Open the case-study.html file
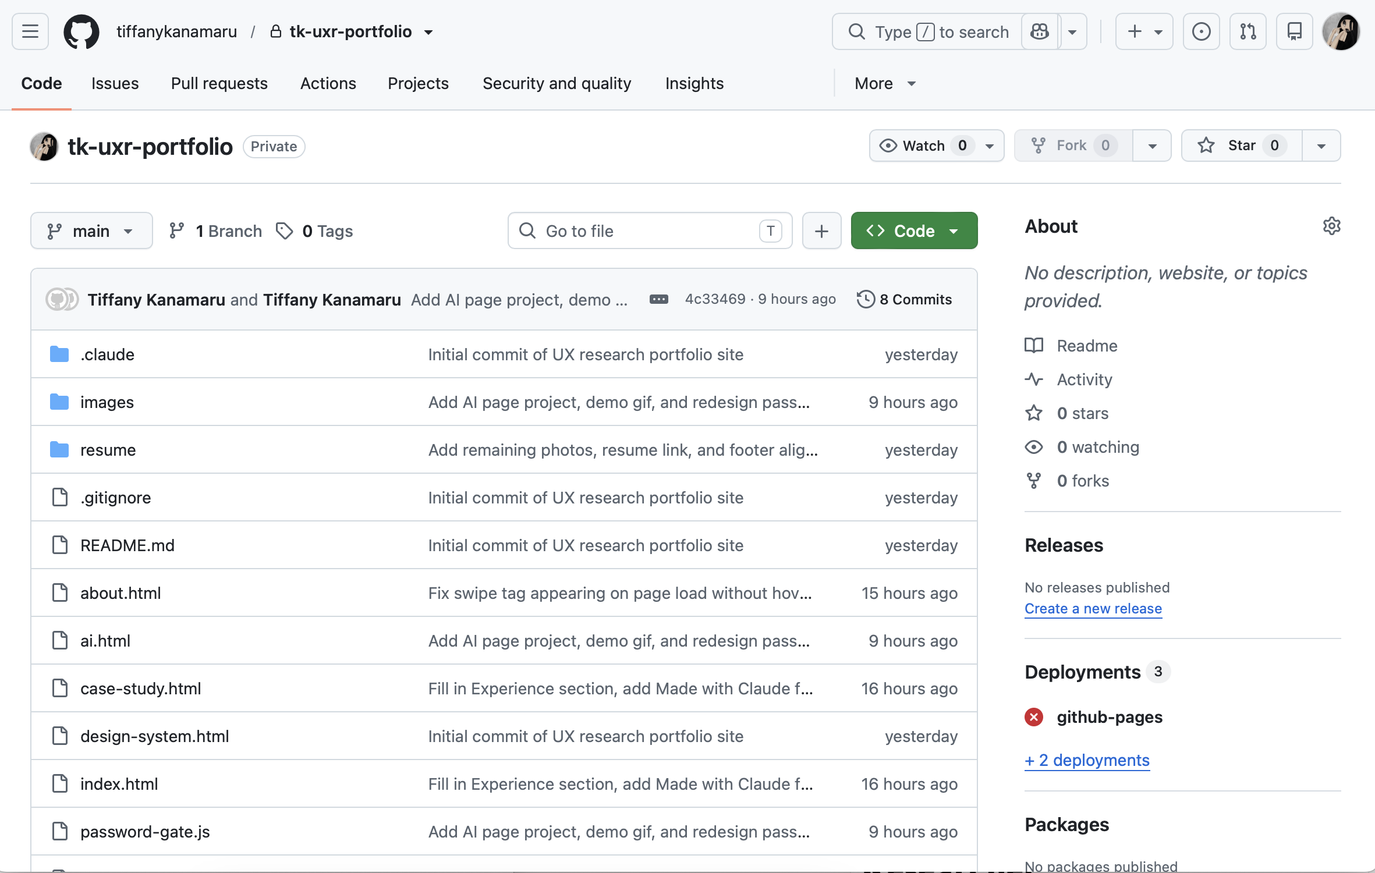This screenshot has height=873, width=1375. click(141, 689)
